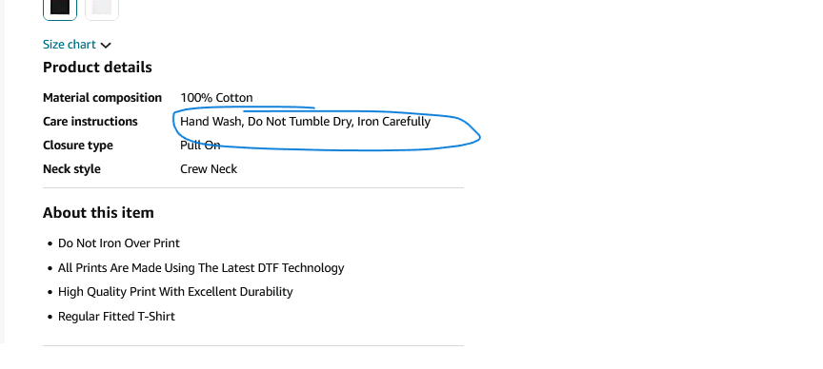Click the About this item heading
The height and width of the screenshot is (369, 823).
tap(98, 213)
